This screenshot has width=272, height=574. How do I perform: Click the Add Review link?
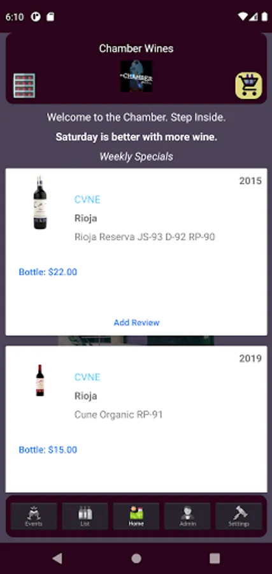click(x=136, y=323)
